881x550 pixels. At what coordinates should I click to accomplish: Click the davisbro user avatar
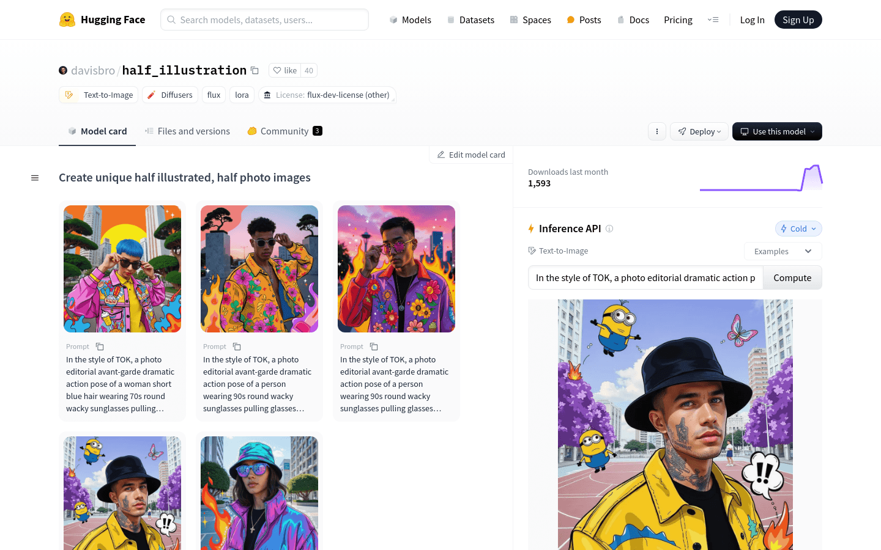(x=63, y=70)
